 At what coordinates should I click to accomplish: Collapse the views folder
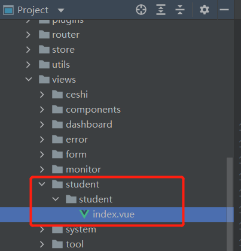[x=29, y=79]
